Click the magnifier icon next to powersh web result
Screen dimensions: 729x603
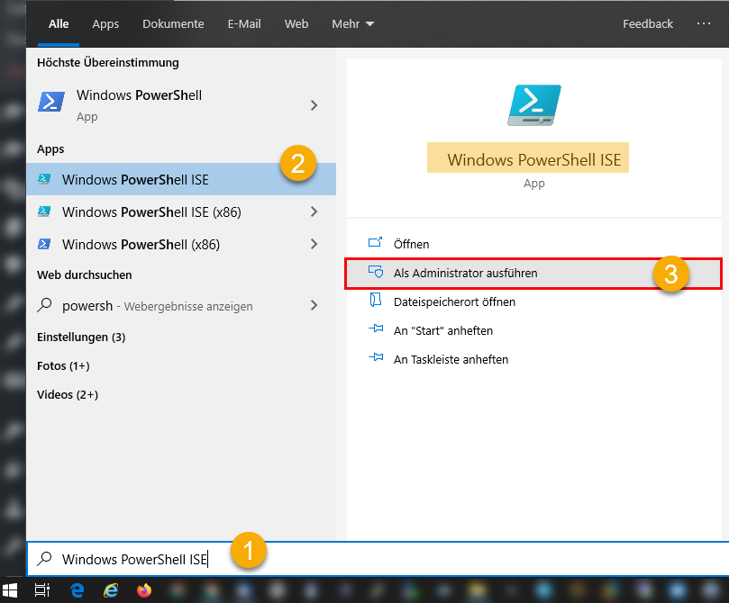(x=45, y=305)
